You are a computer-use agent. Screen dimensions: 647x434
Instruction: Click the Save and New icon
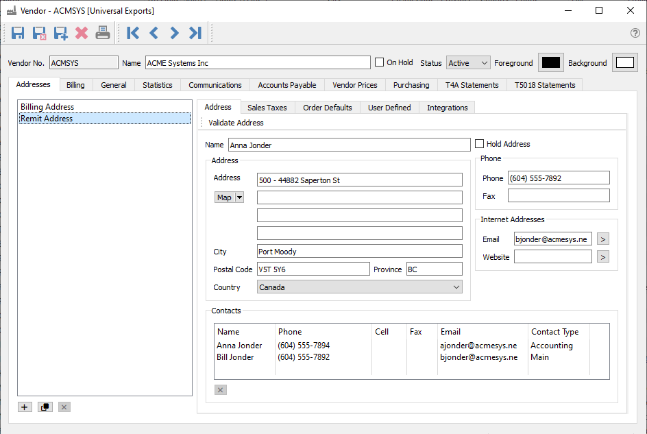tap(60, 33)
